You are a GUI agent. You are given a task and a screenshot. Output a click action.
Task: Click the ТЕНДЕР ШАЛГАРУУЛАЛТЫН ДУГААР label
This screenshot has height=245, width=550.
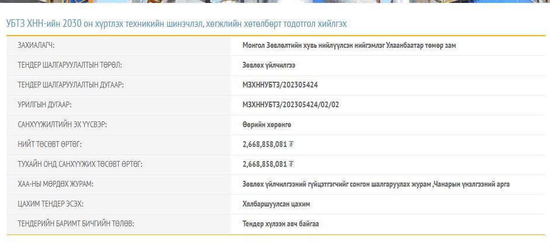pyautogui.click(x=71, y=85)
